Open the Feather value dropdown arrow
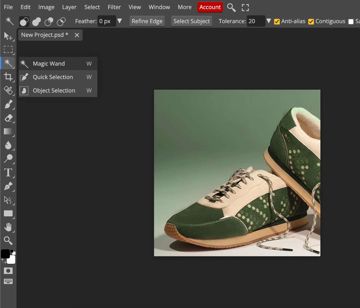Viewport: 360px width, 308px height. tap(119, 21)
